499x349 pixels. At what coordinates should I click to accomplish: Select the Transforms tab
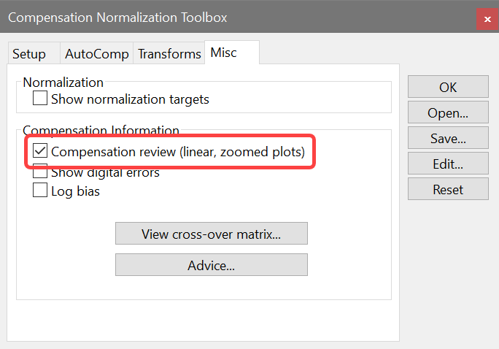[169, 54]
